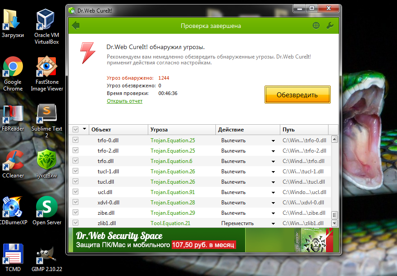Viewport: 397px width, 276px height.
Task: Open Trojan.Equation.91 threat link
Action: click(x=173, y=192)
